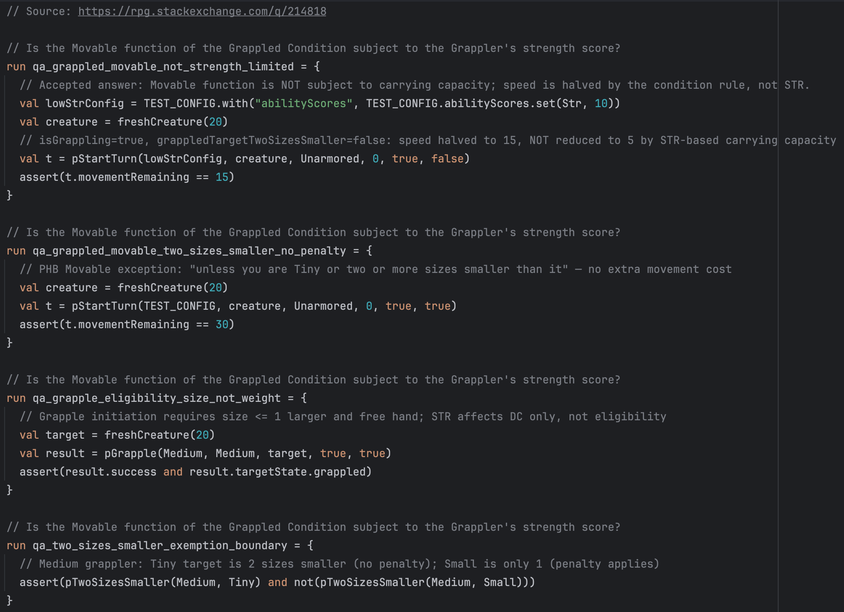Click the underlined URL in the source comment

[201, 11]
